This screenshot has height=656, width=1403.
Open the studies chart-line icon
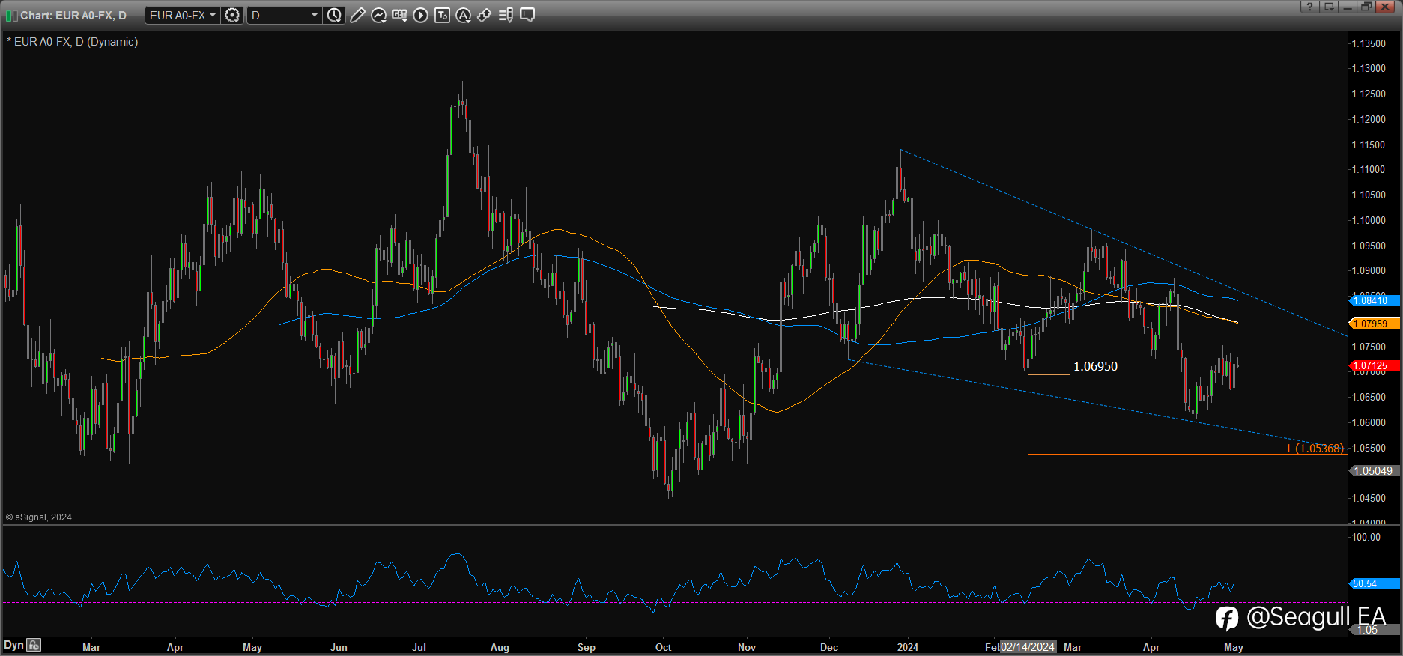(x=378, y=15)
